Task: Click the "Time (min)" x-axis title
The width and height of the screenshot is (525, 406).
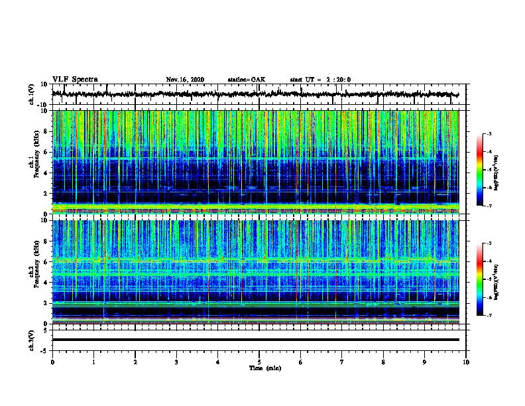Action: [x=265, y=368]
